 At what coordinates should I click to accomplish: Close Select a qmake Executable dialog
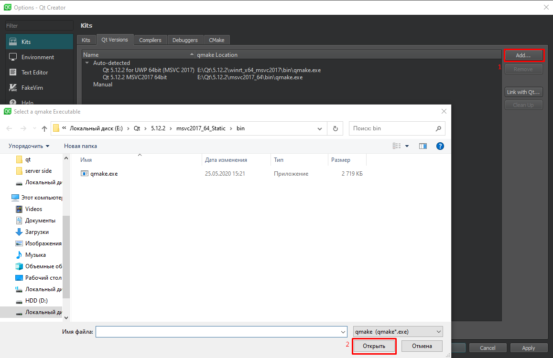(x=444, y=111)
